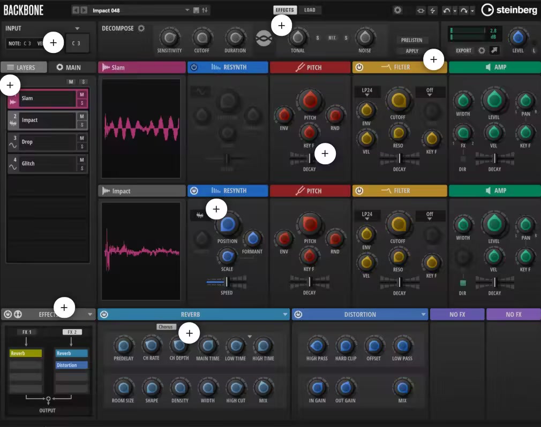The width and height of the screenshot is (541, 427).
Task: Click the lightning bolt icon in top bar
Action: coord(433,11)
